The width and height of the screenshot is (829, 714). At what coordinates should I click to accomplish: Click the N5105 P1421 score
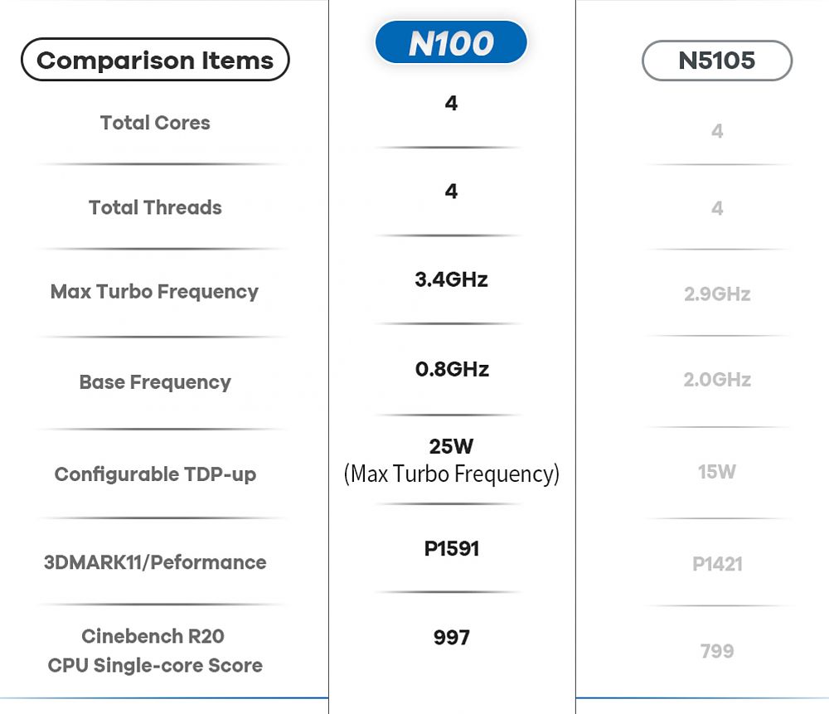pos(717,565)
